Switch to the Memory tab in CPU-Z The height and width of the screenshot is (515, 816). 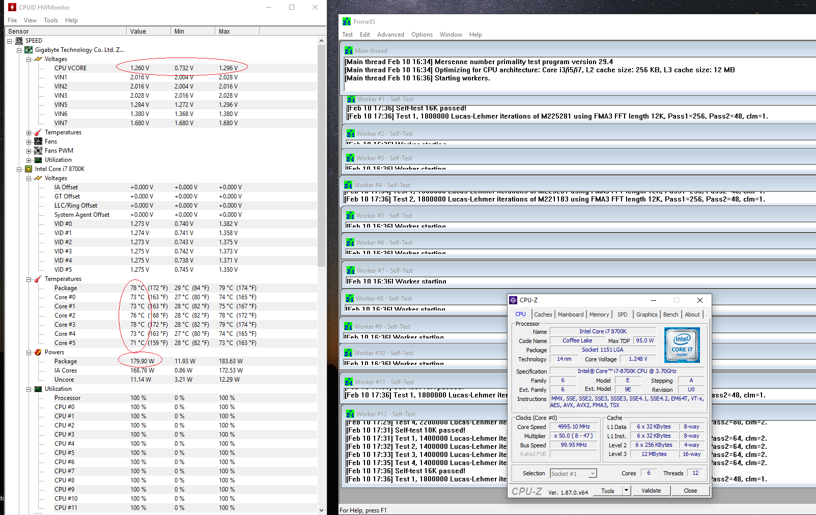pos(599,314)
